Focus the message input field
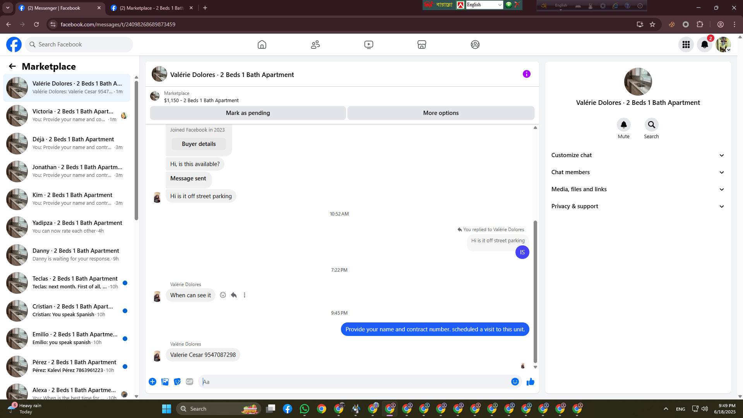This screenshot has height=418, width=743. [x=354, y=382]
